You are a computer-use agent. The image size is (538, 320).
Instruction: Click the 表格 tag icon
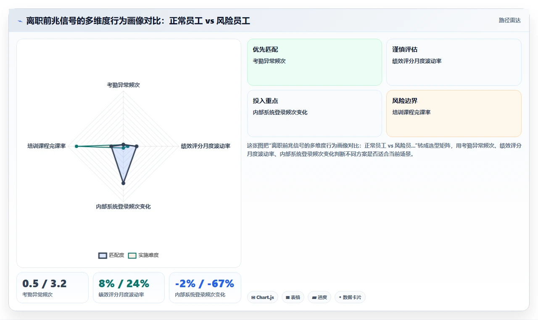pos(287,297)
